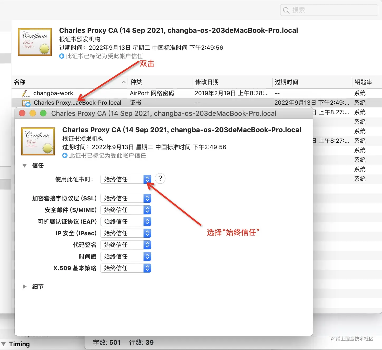The image size is (382, 350).
Task: Select the changba-work row
Action: click(197, 93)
